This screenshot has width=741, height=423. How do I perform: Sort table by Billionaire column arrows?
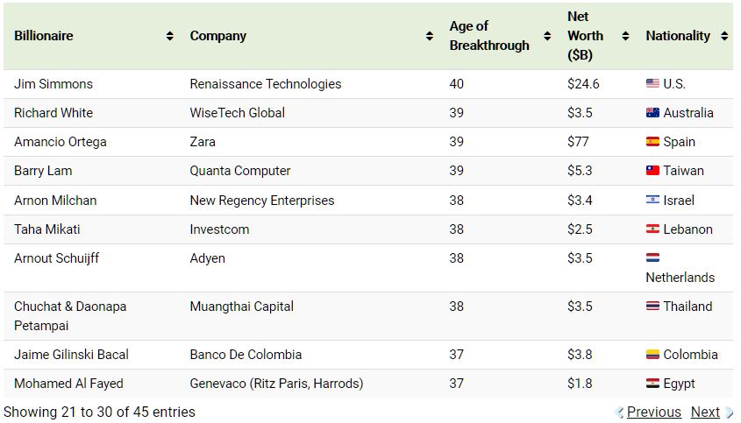coord(169,37)
